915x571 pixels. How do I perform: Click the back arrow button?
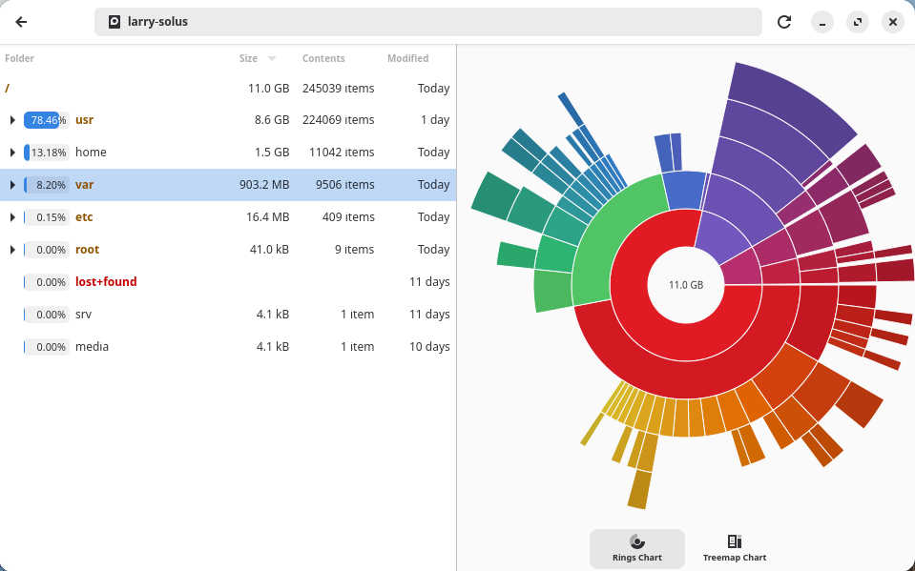21,22
